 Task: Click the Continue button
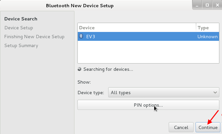point(208,127)
